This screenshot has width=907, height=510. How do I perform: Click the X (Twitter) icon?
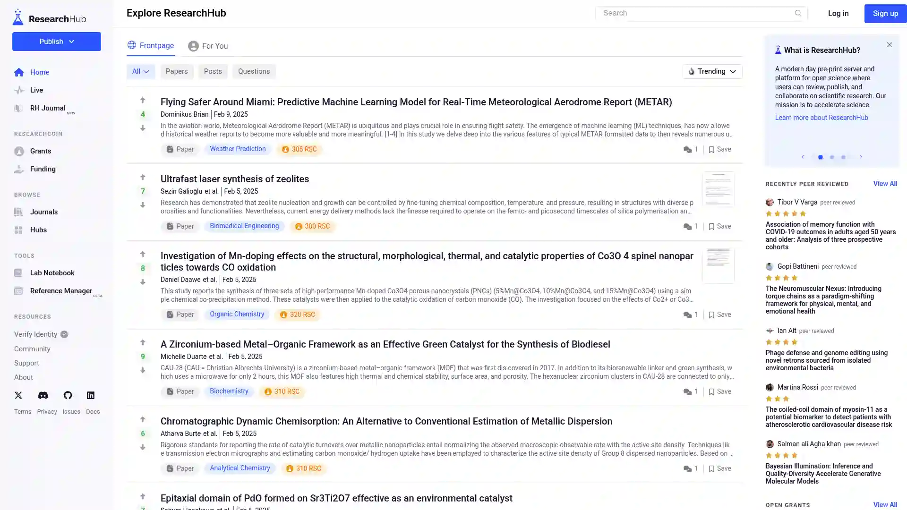pyautogui.click(x=18, y=395)
